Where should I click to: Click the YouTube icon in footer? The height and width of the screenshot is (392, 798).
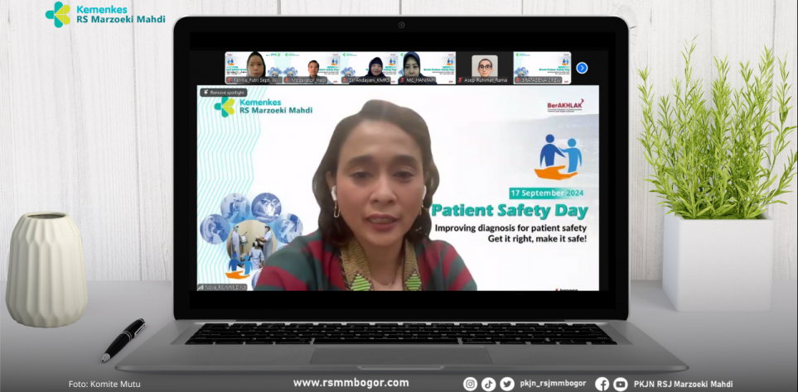coord(621,384)
